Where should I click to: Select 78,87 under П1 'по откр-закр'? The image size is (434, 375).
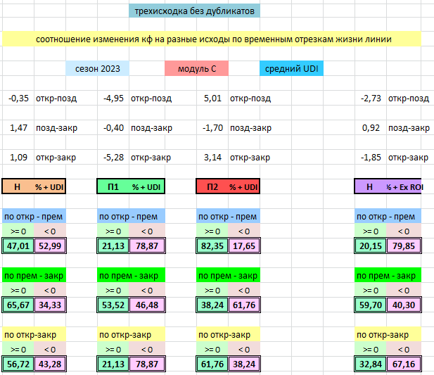(147, 364)
